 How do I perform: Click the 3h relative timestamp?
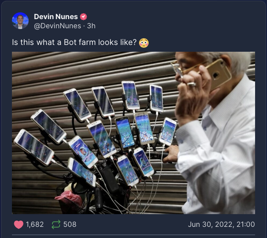pyautogui.click(x=91, y=26)
